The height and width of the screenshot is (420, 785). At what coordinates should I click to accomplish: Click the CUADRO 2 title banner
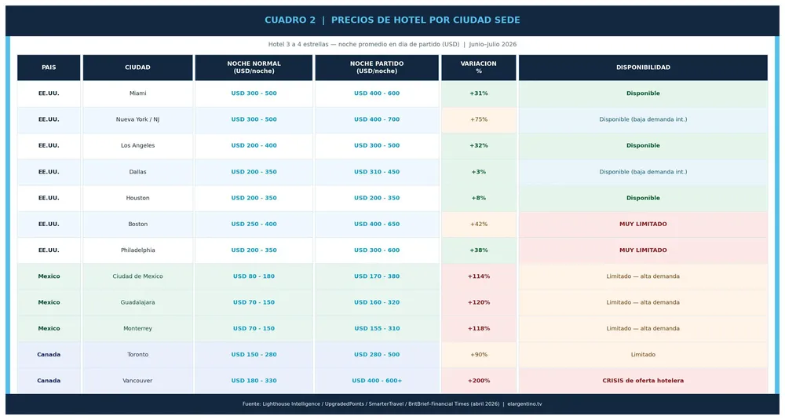392,20
